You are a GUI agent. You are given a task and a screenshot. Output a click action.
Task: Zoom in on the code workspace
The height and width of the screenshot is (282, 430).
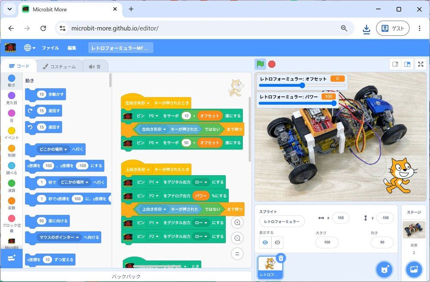coord(237,223)
